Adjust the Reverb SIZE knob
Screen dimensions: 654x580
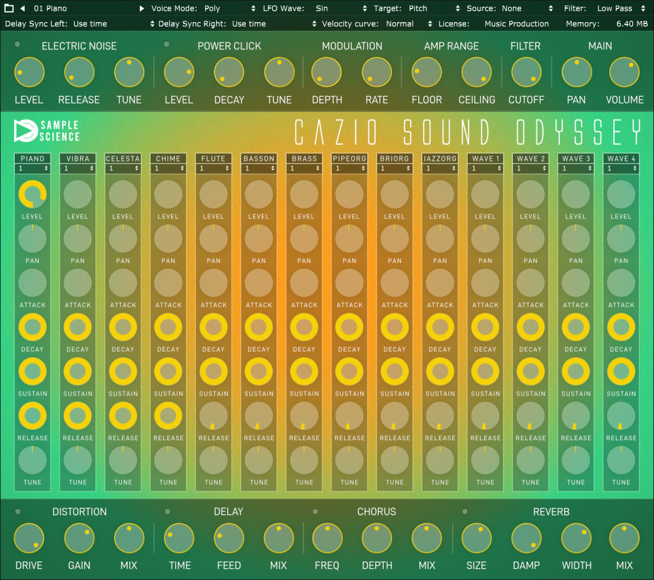click(476, 538)
